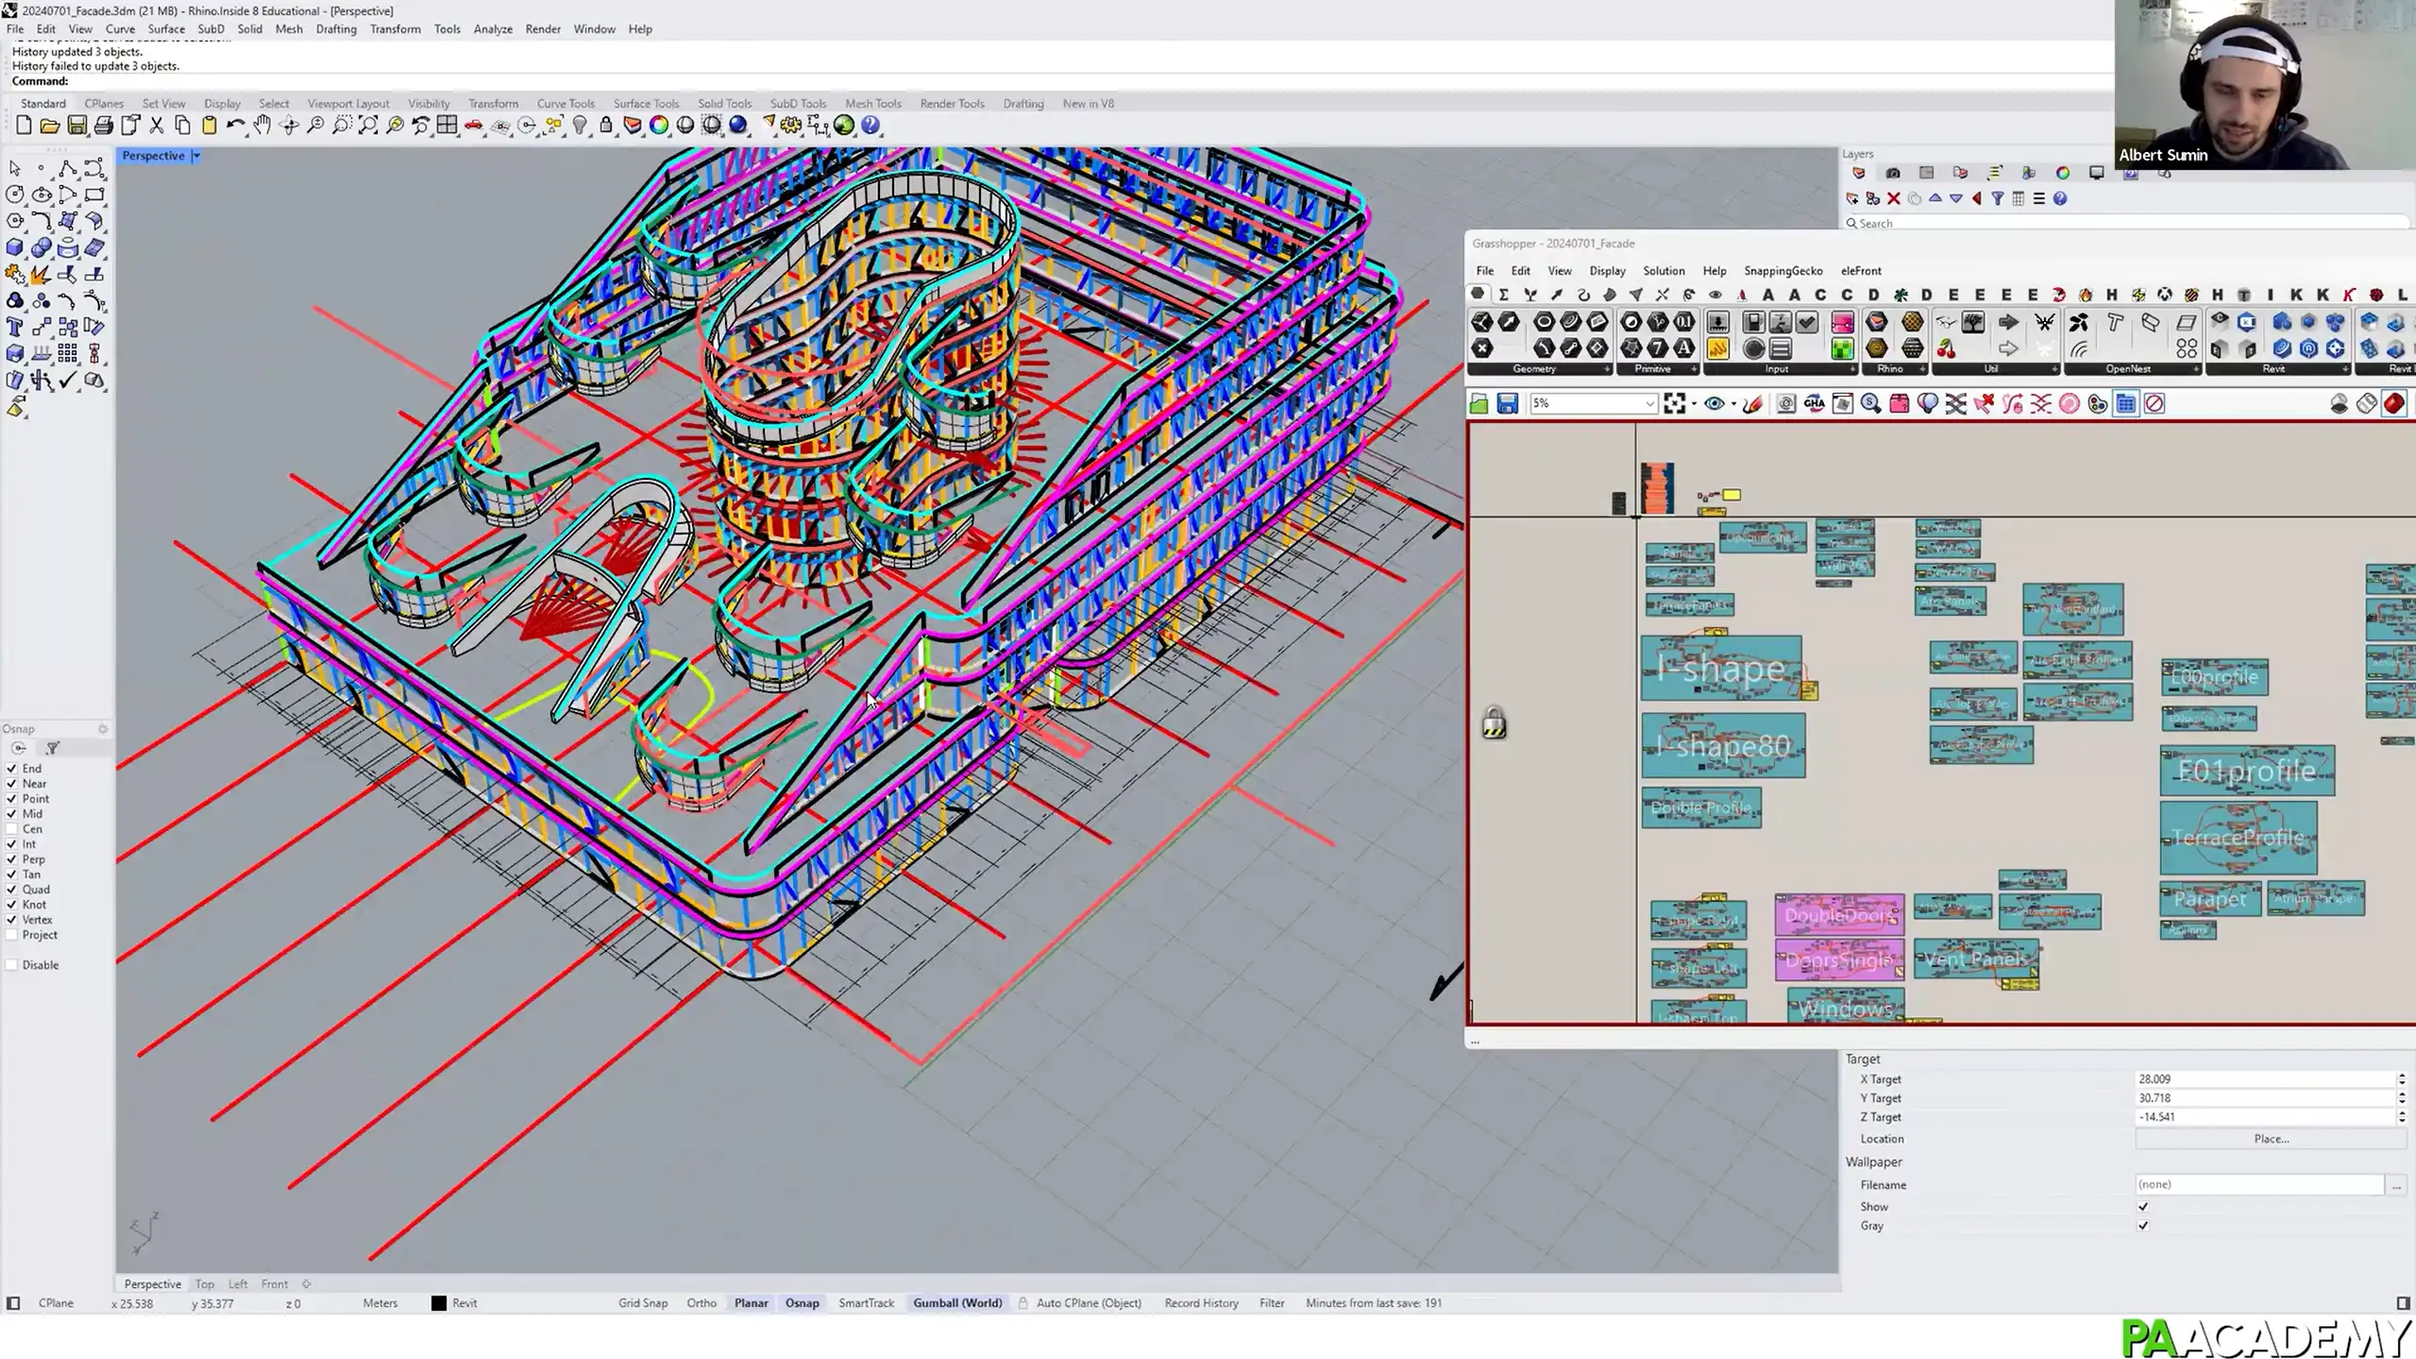Open the Perspective viewport title menu
Viewport: 2416px width, 1359px height.
point(195,155)
